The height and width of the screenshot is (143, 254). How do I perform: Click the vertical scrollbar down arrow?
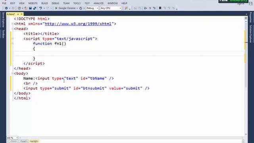[246, 134]
